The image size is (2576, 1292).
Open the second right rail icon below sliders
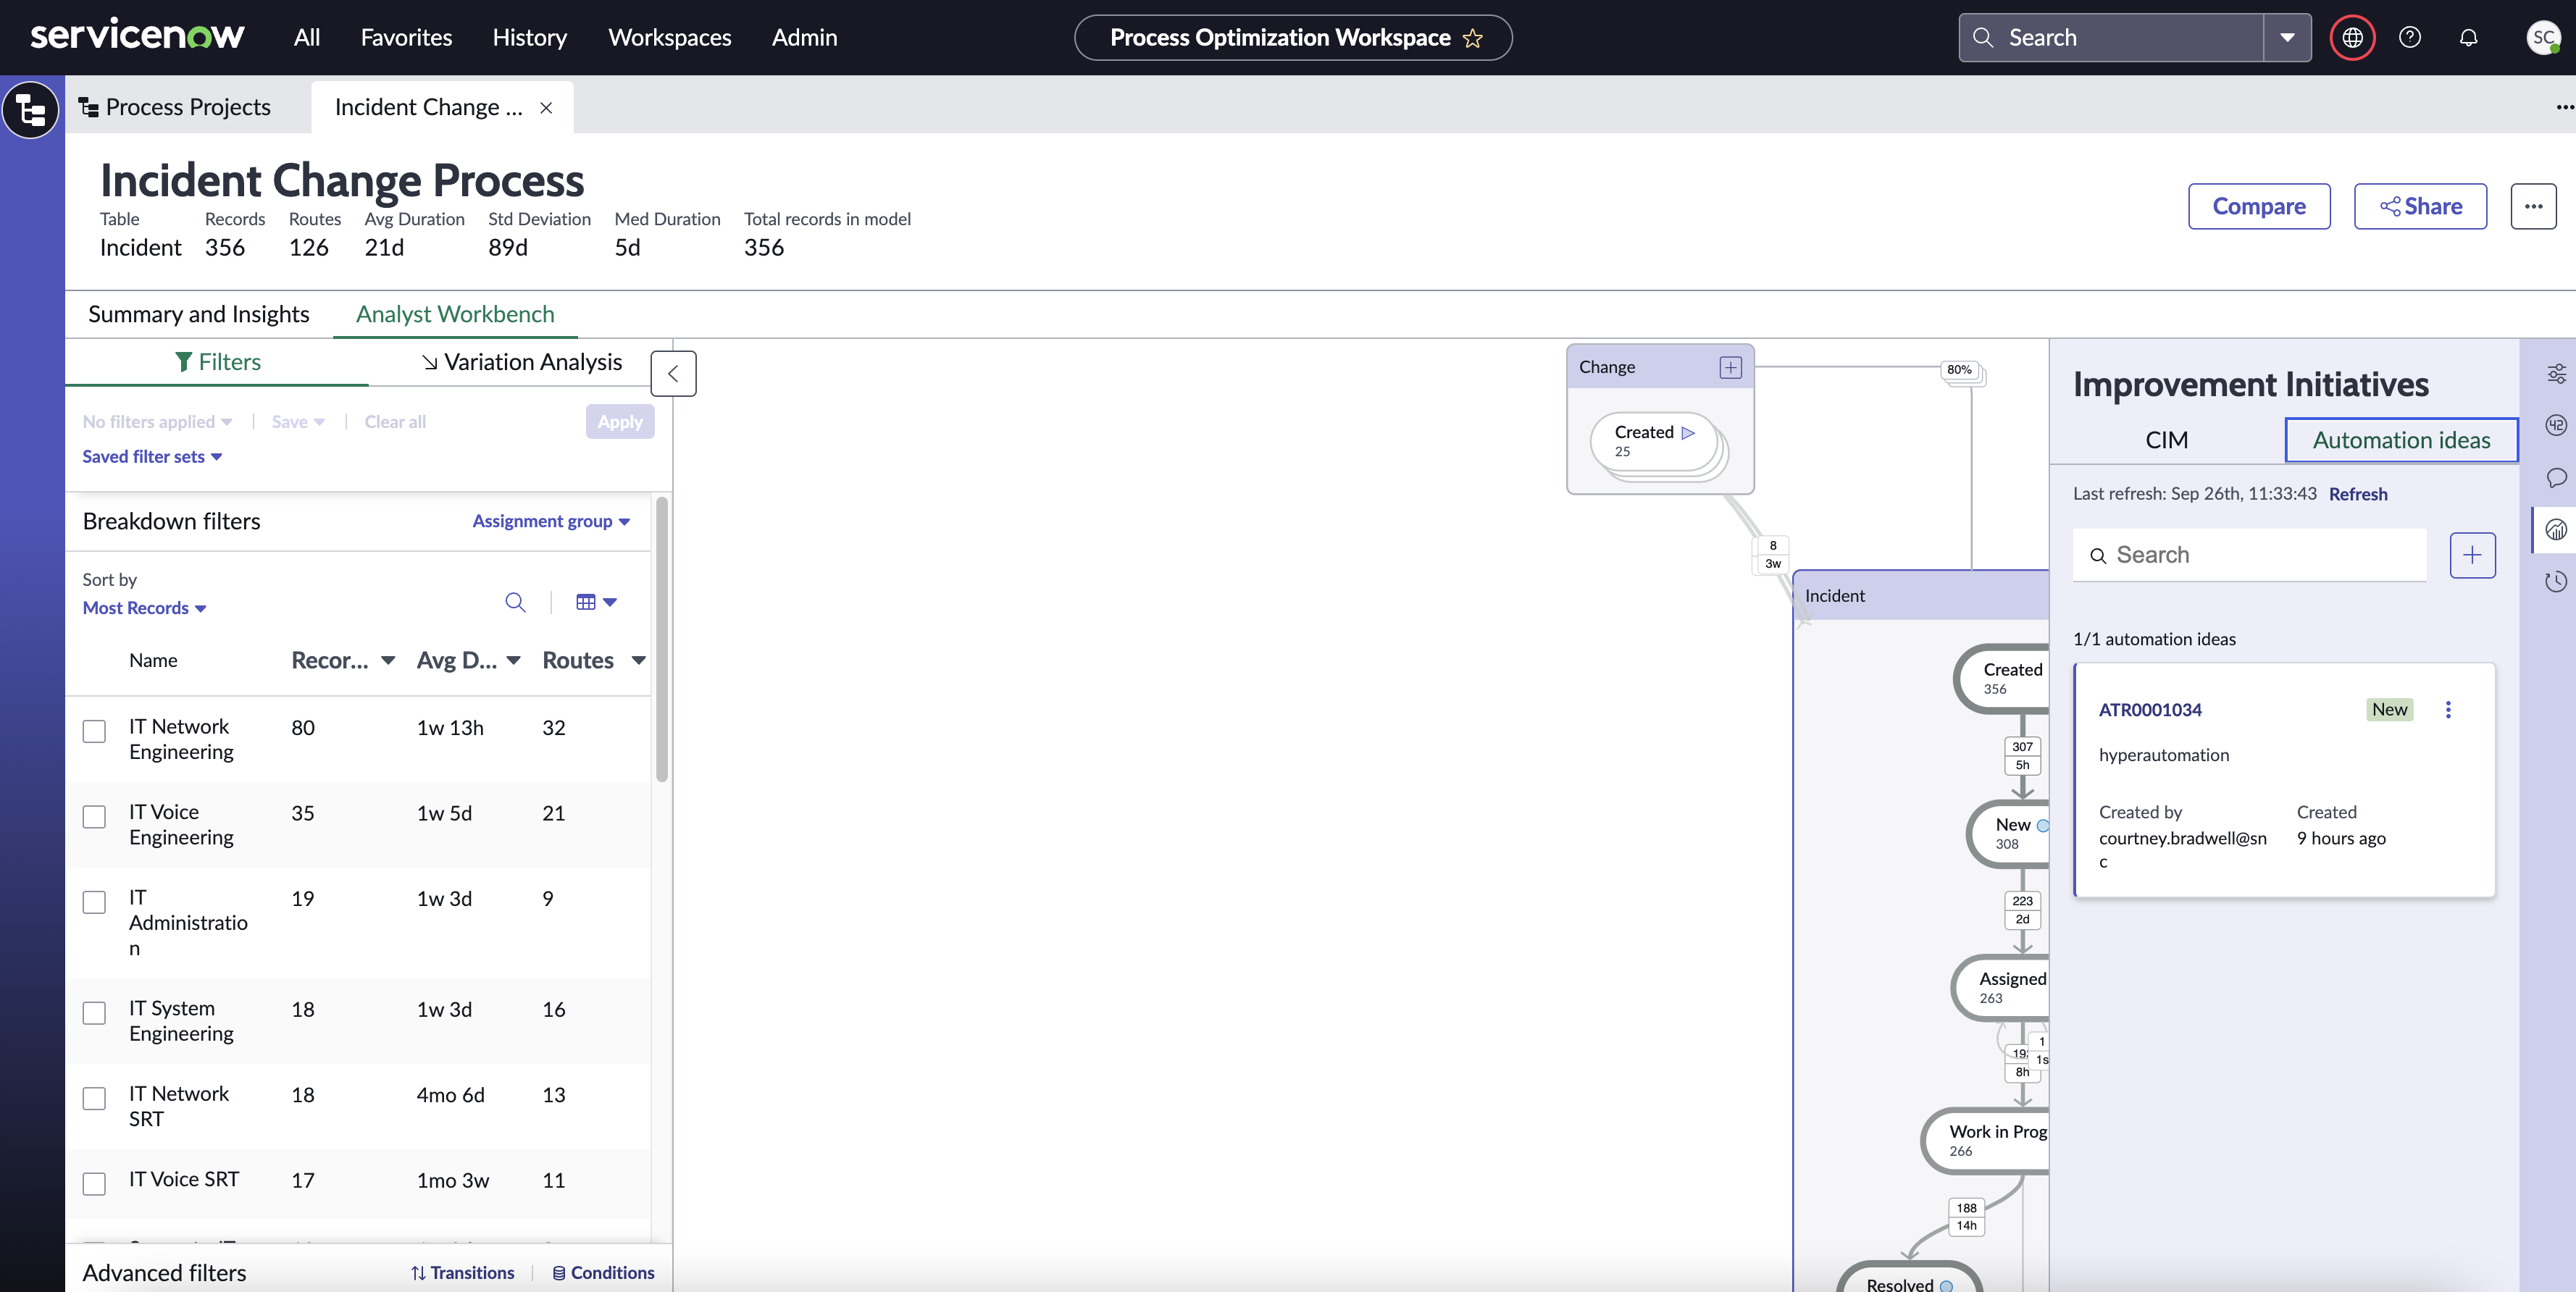[x=2556, y=425]
